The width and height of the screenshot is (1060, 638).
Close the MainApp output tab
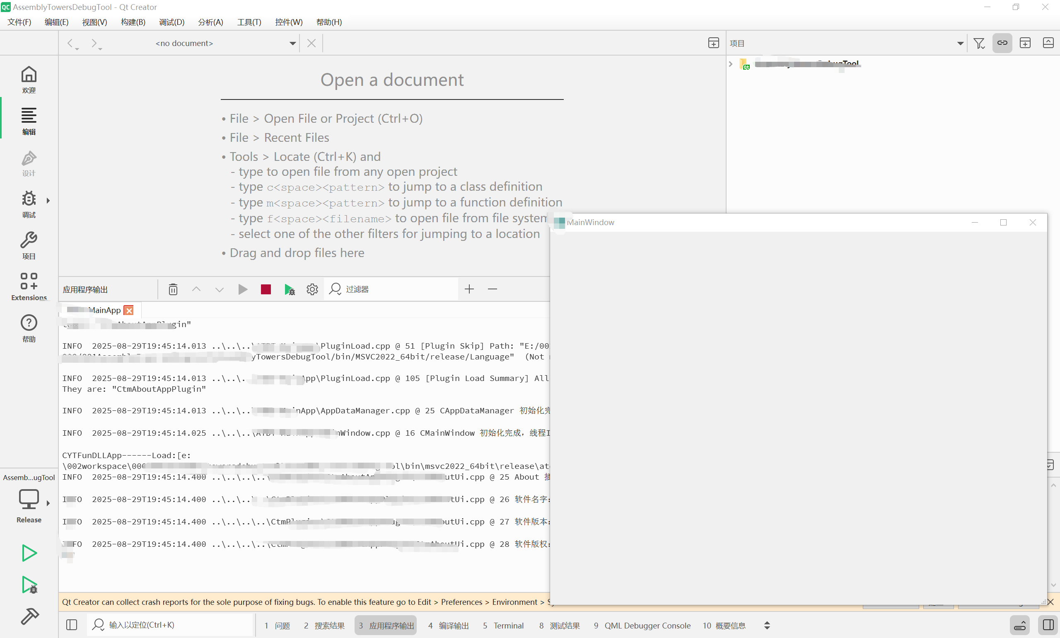[129, 310]
